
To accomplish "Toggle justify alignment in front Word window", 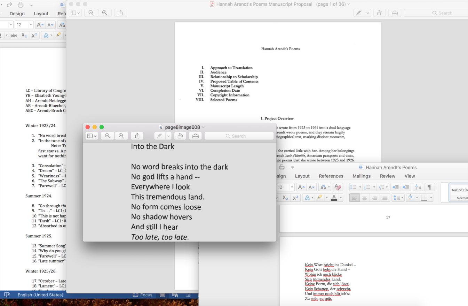I will (x=385, y=198).
